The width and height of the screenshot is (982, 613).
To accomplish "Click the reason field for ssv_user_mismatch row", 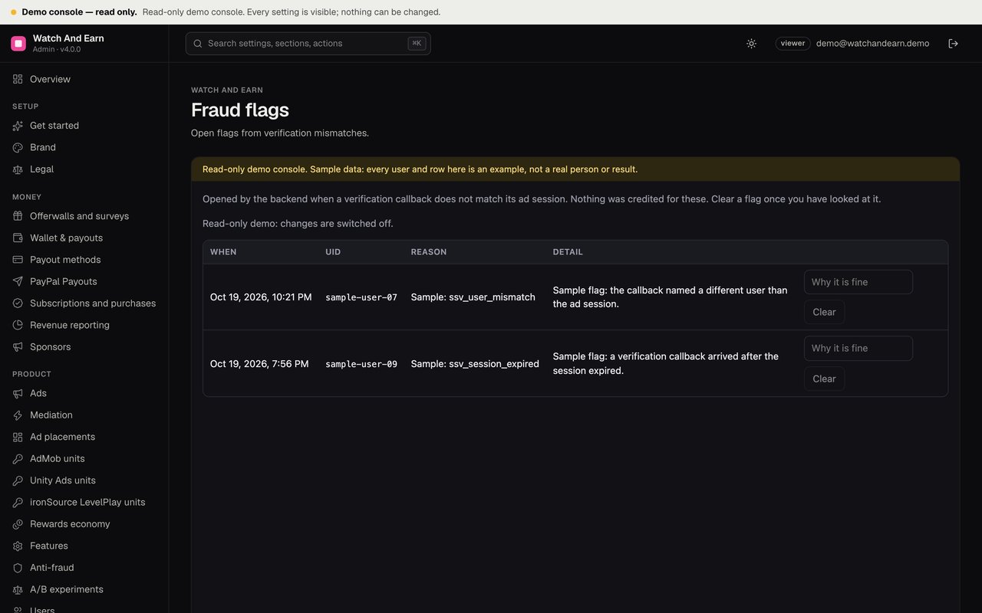I will click(858, 282).
